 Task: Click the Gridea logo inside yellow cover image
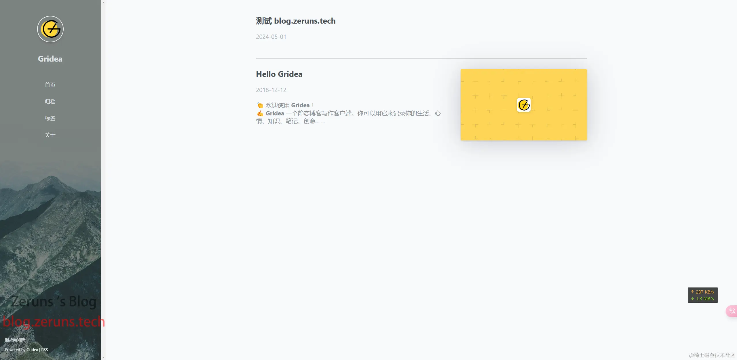[x=524, y=105]
